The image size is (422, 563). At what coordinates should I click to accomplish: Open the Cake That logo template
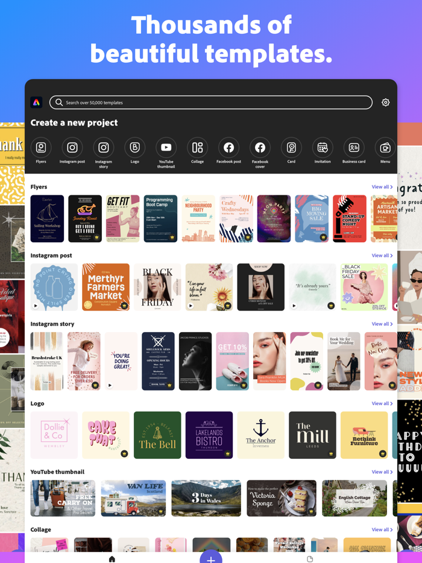106,435
